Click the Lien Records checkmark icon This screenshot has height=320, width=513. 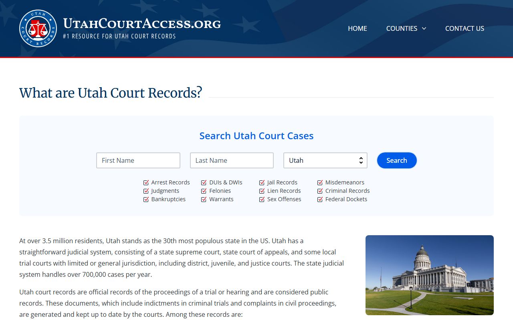tap(262, 191)
